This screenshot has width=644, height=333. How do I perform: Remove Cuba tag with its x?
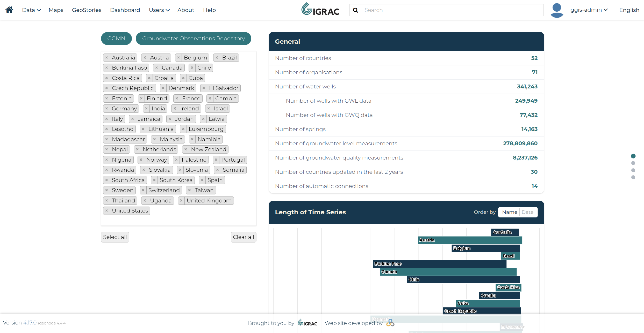[x=183, y=78]
